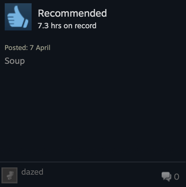
Task: Click the front chat bubble in the comments icon
Action: (166, 175)
